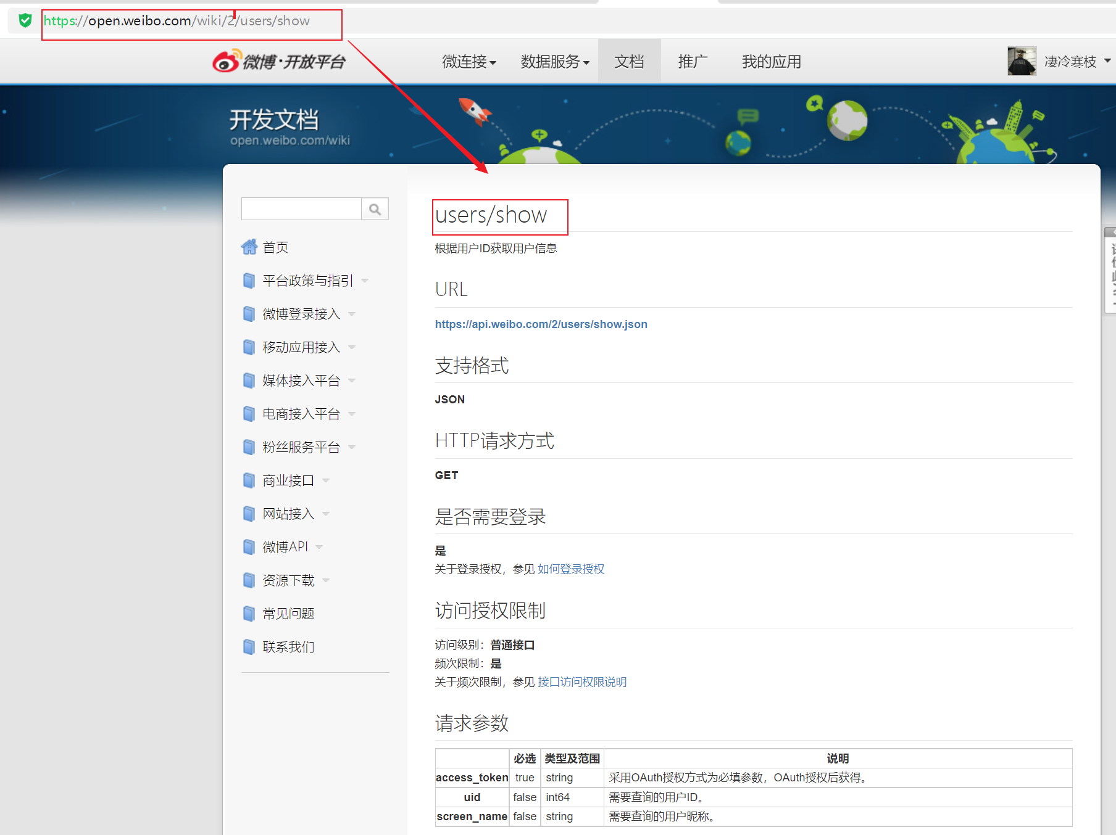Expand 微博登录接入 sidebar arrow

pyautogui.click(x=352, y=314)
